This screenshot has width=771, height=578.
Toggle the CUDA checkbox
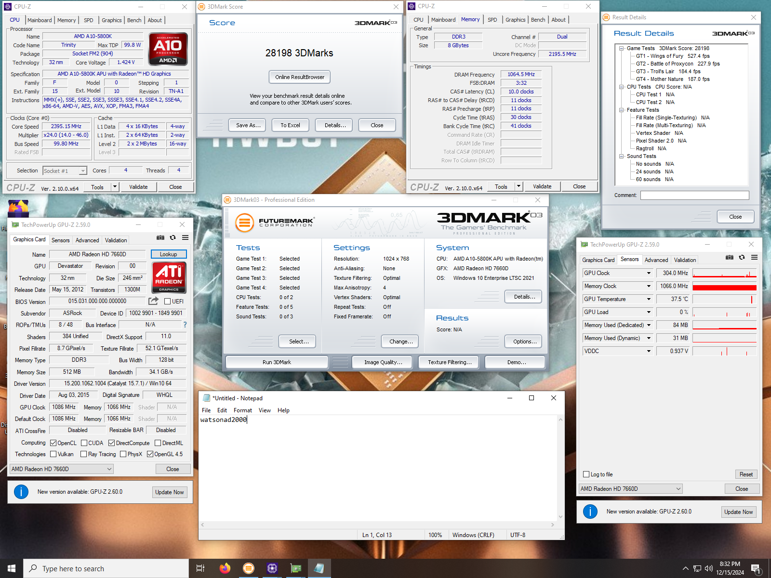click(84, 443)
